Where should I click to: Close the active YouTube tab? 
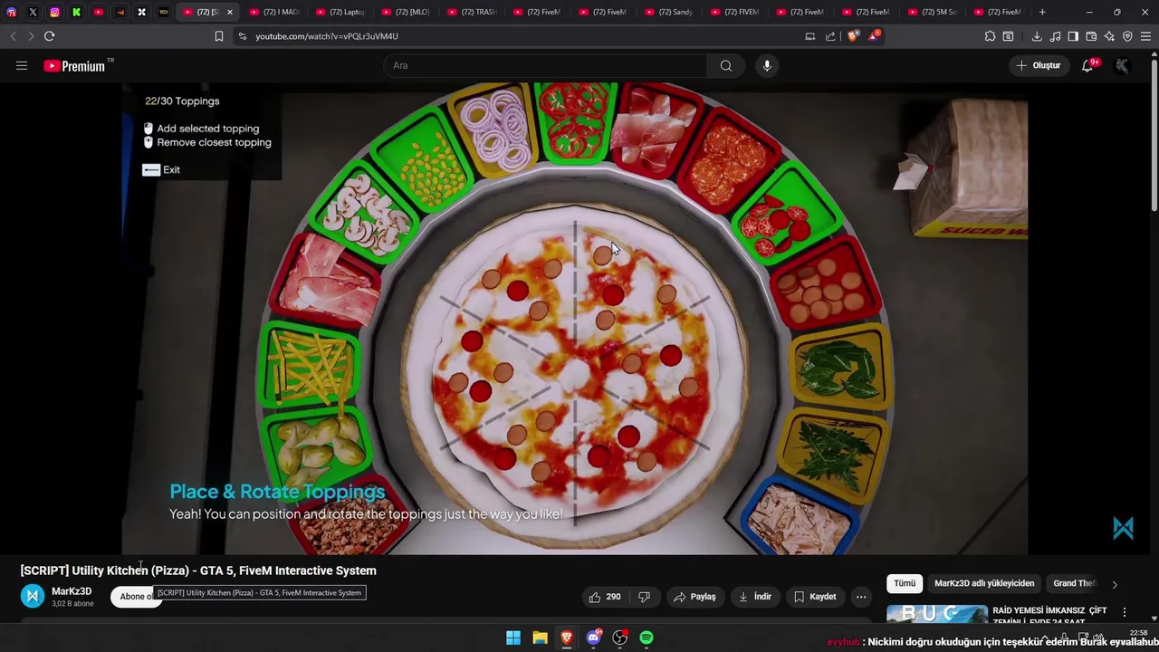(229, 12)
